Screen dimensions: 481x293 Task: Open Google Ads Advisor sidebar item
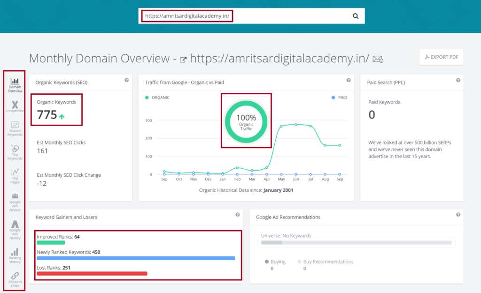[15, 203]
